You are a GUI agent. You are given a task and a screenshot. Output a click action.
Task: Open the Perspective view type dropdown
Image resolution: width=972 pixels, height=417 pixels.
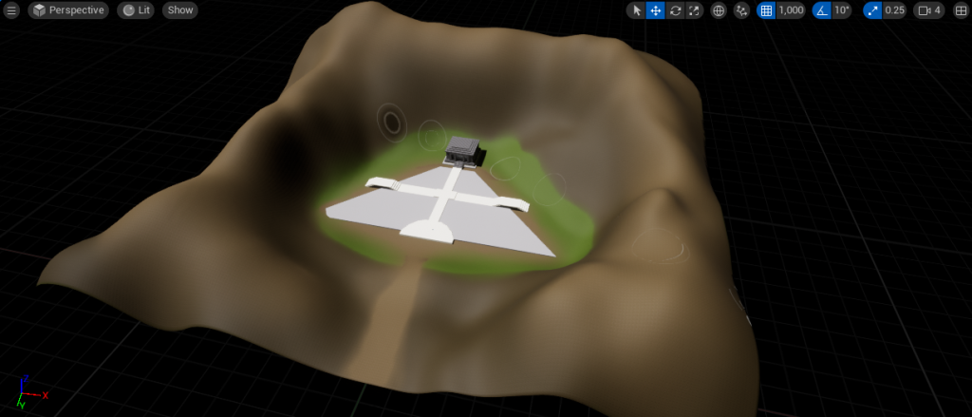[x=66, y=10]
